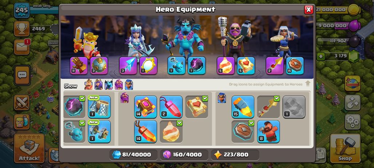
Task: Select the Rocket Spear equipment level 15
Action: click(243, 107)
